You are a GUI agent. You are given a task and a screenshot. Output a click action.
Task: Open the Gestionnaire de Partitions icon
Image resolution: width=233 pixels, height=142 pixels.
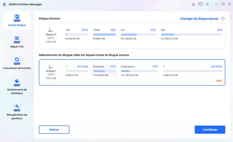click(x=17, y=82)
